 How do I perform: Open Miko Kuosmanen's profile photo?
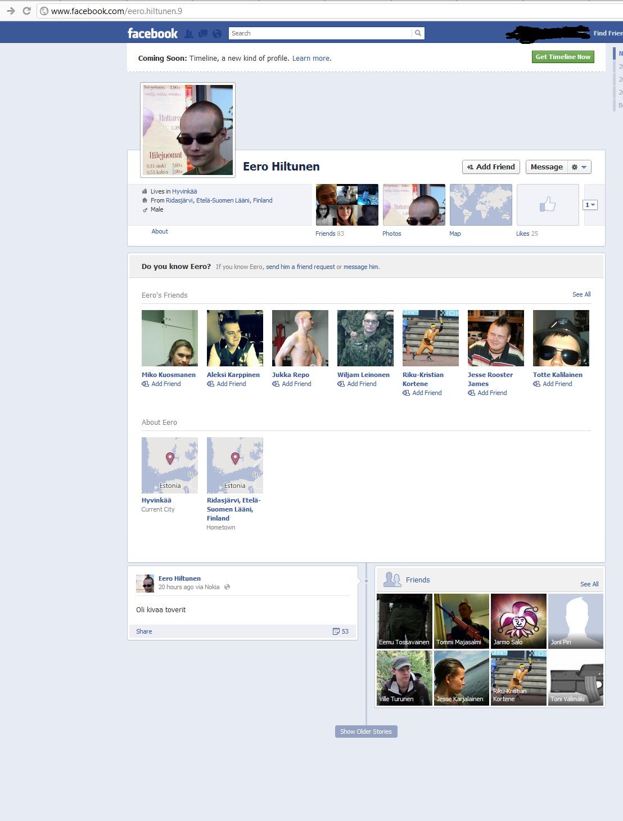(170, 338)
